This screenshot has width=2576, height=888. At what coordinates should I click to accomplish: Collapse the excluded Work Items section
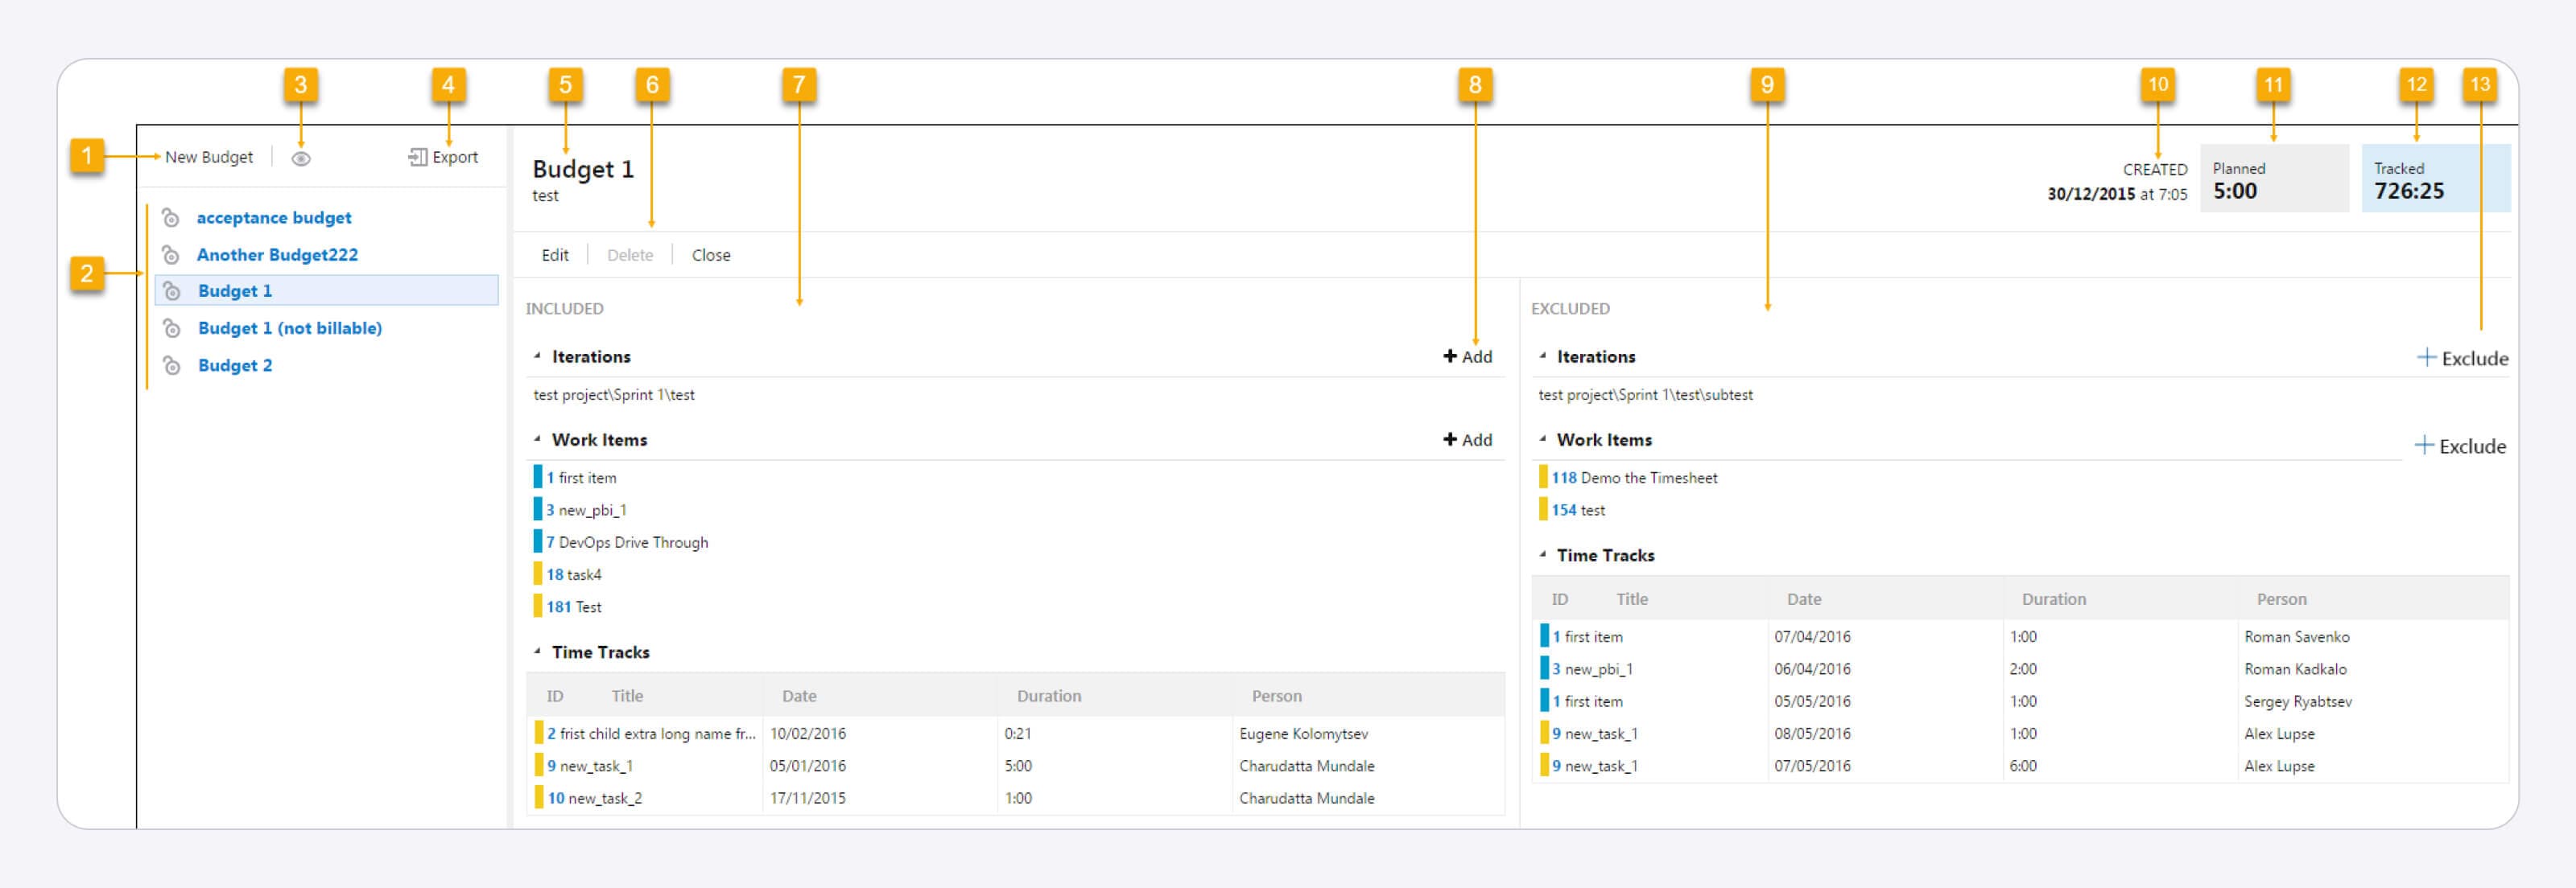point(1542,438)
